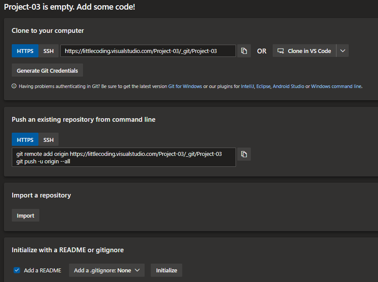Screen dimensions: 378x282
Task: Click Generate Git Credentials button
Action: pos(47,70)
